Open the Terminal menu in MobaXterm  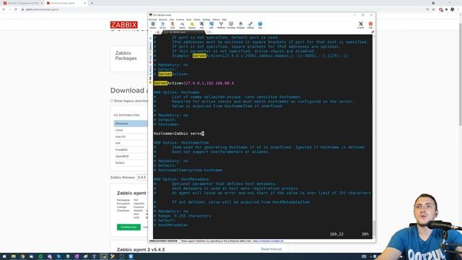(152, 19)
